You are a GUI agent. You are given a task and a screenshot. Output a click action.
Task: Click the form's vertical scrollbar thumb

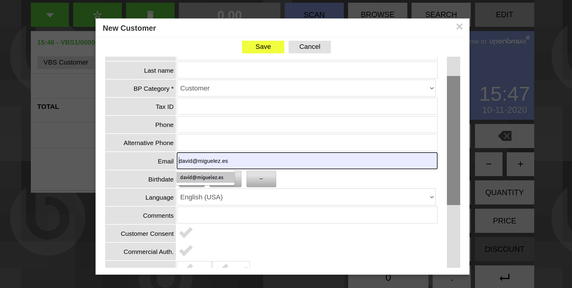point(453,140)
